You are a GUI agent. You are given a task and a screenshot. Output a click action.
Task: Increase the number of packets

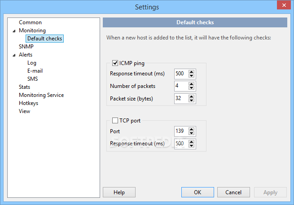click(192, 84)
